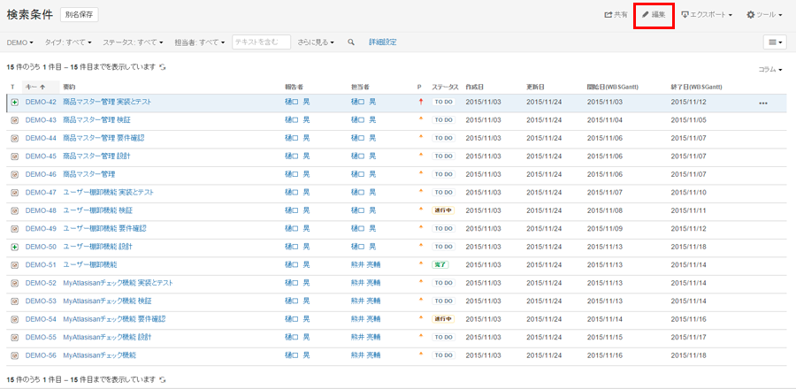796x389 pixels.
Task: Click the issue type icon of DEMO-48
Action: [15, 210]
